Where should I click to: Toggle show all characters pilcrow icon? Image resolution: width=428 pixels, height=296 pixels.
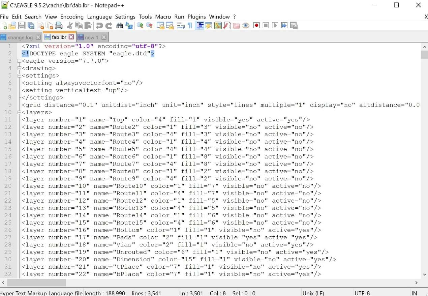(x=190, y=26)
